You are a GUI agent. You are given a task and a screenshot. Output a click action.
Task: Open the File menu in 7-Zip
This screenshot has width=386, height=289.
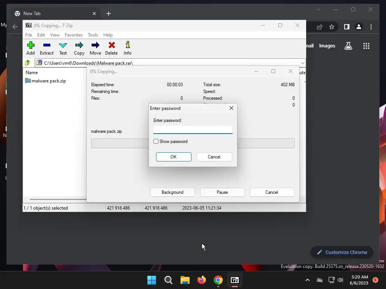tap(29, 35)
